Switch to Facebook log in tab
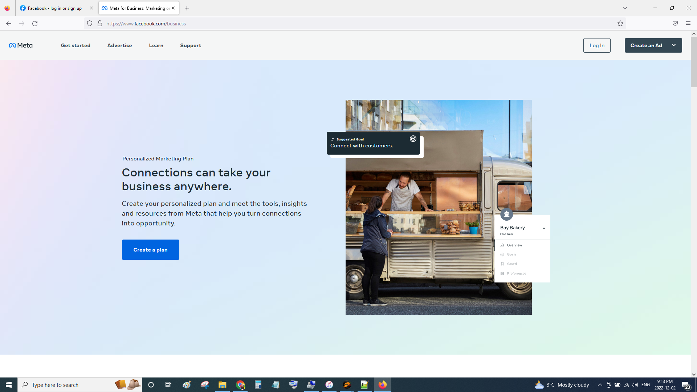This screenshot has height=392, width=697. click(54, 8)
